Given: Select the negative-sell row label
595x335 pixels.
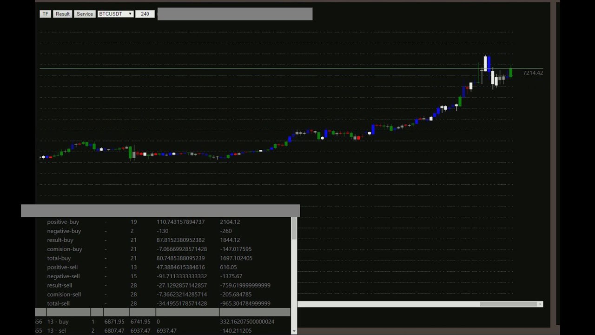Looking at the screenshot, I should click(x=64, y=276).
